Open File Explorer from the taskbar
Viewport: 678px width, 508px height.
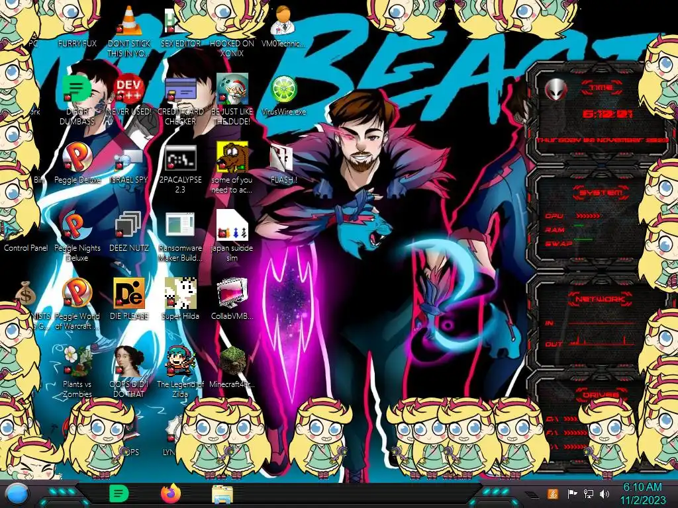tap(222, 495)
